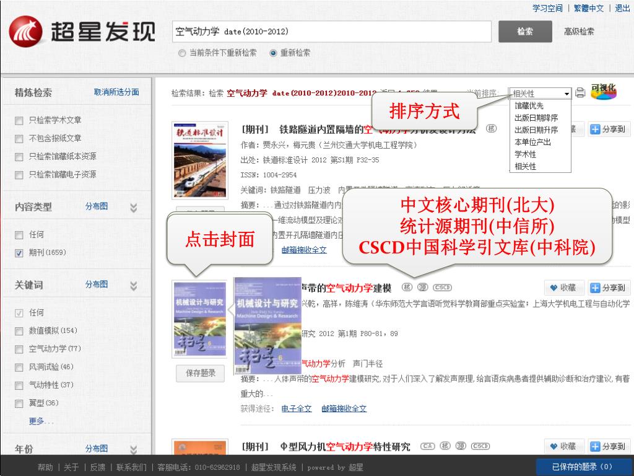The width and height of the screenshot is (634, 476).
Task: Click 取消所选分面
Action: click(x=116, y=92)
